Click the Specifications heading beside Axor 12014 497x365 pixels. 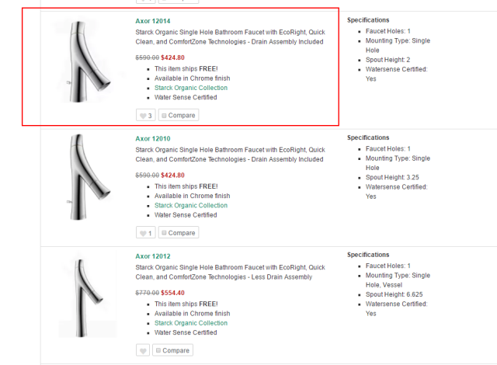pyautogui.click(x=368, y=20)
